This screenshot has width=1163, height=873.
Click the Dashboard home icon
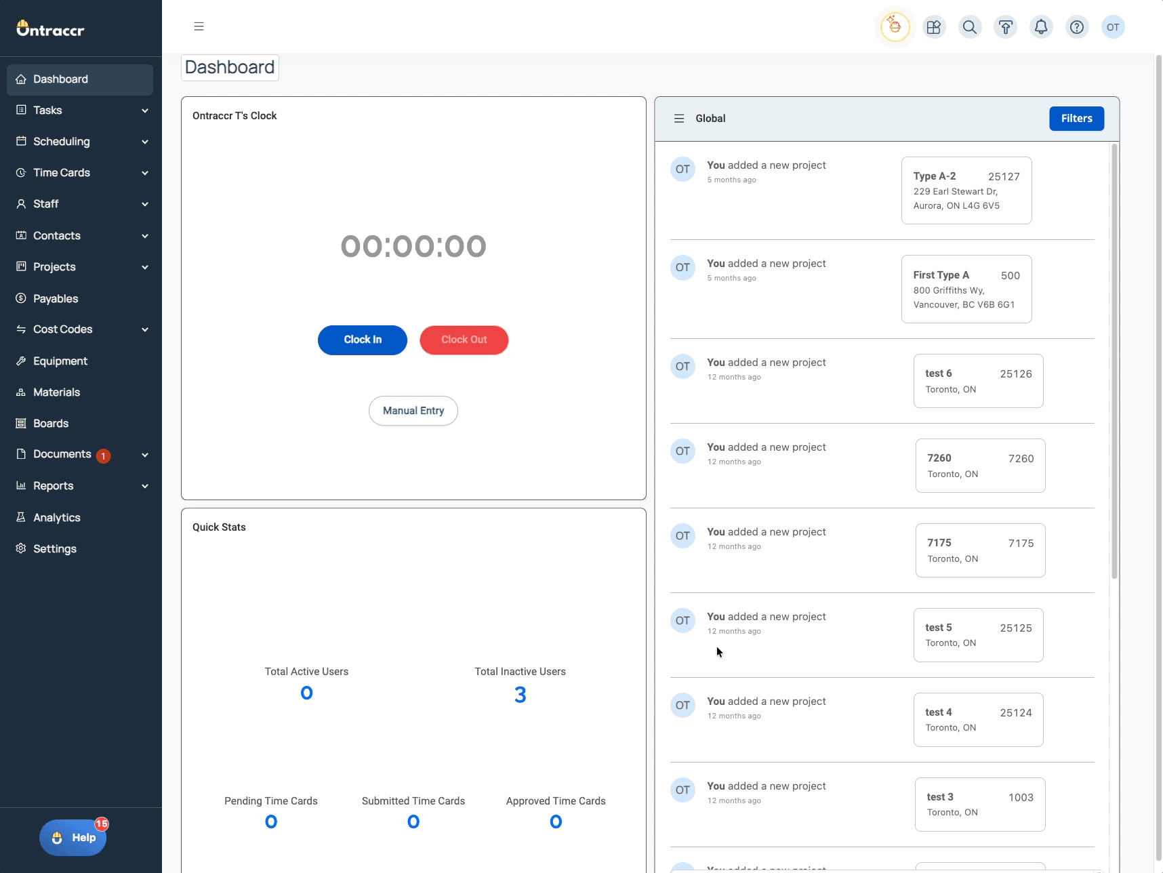21,79
